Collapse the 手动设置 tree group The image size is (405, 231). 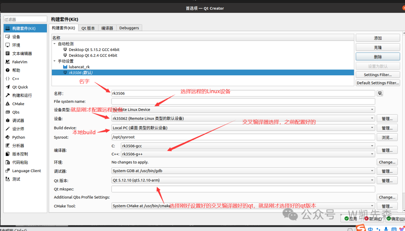pos(55,61)
